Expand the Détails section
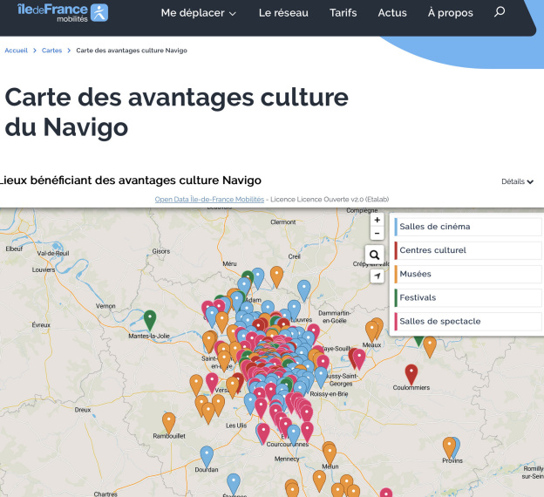Screen dimensions: 544x497 (517, 181)
